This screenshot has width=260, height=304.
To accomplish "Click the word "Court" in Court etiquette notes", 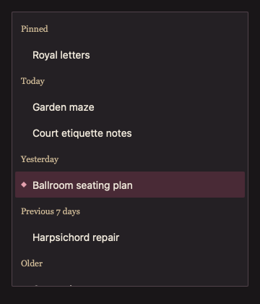I will (x=45, y=133).
